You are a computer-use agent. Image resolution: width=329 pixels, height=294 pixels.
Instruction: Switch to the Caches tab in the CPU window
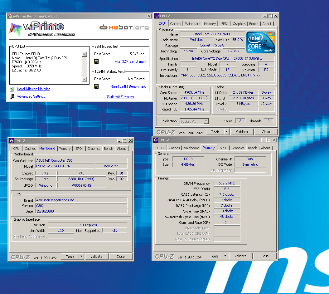[x=175, y=24]
